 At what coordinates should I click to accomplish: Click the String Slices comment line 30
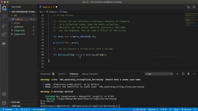click(x=63, y=15)
